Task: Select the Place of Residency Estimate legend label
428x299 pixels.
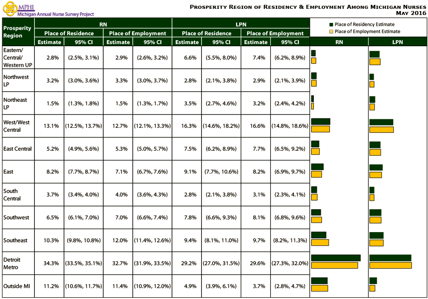Action: [x=364, y=25]
